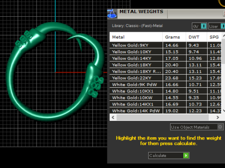This screenshot has height=168, width=225.
Task: Click the horizontal scrollbar left arrow
Action: point(113,117)
